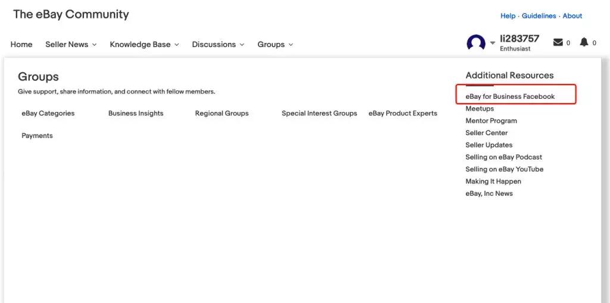
Task: Select eBay for Business Facebook link
Action: 510,96
